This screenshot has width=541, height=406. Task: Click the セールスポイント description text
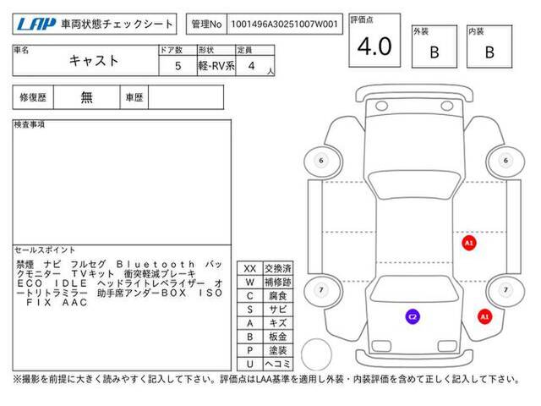pyautogui.click(x=118, y=283)
